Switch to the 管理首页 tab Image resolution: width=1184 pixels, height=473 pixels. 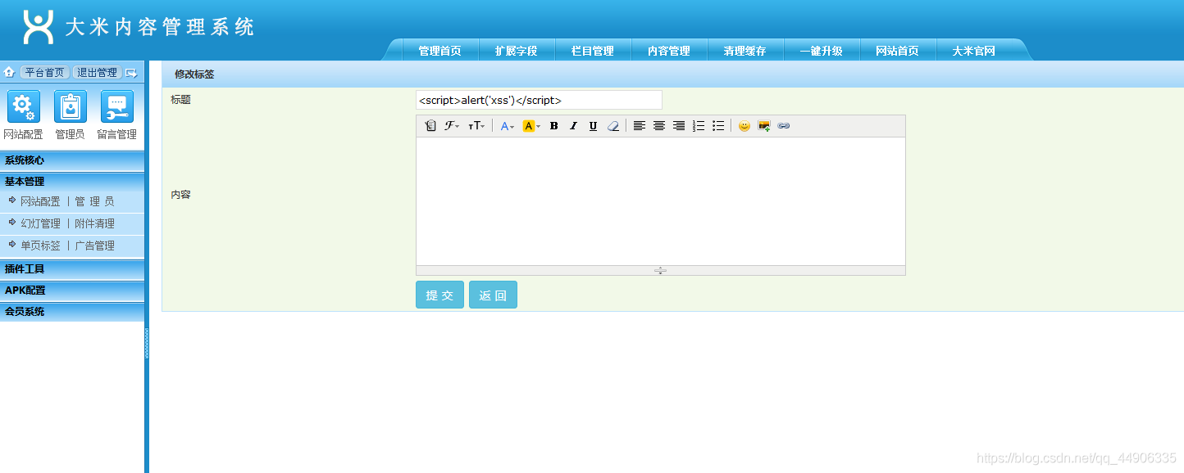(x=439, y=51)
